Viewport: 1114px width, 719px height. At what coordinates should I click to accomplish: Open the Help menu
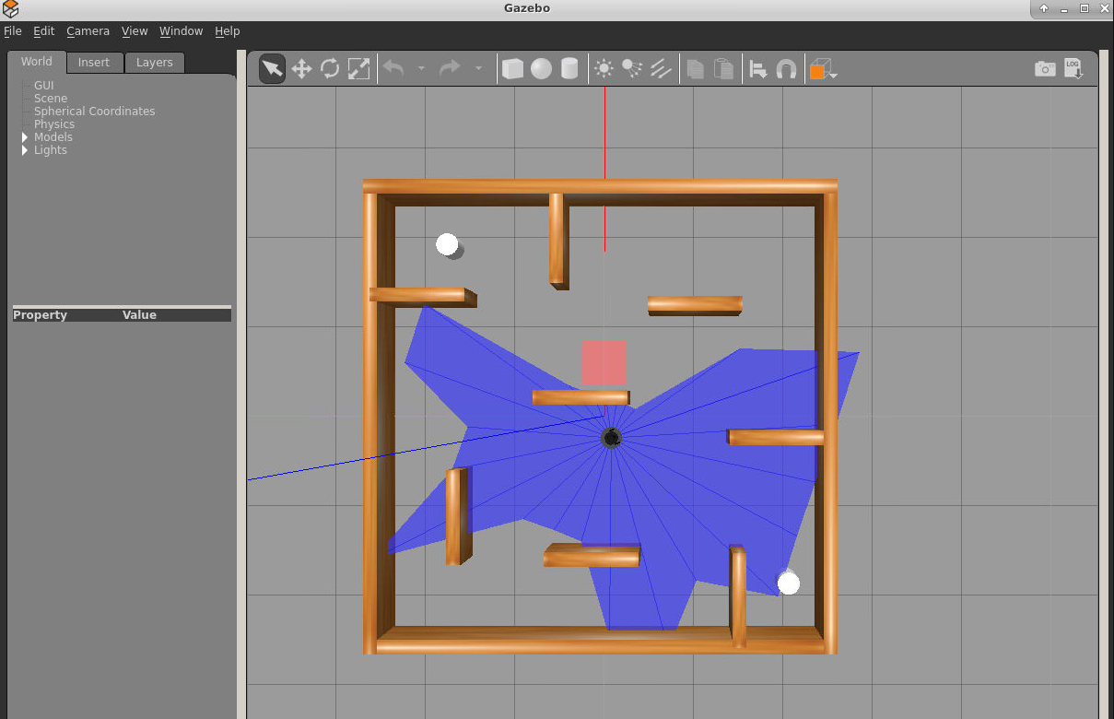228,31
